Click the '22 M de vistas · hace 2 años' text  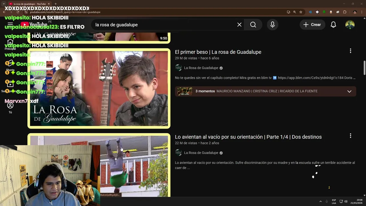pyautogui.click(x=197, y=143)
